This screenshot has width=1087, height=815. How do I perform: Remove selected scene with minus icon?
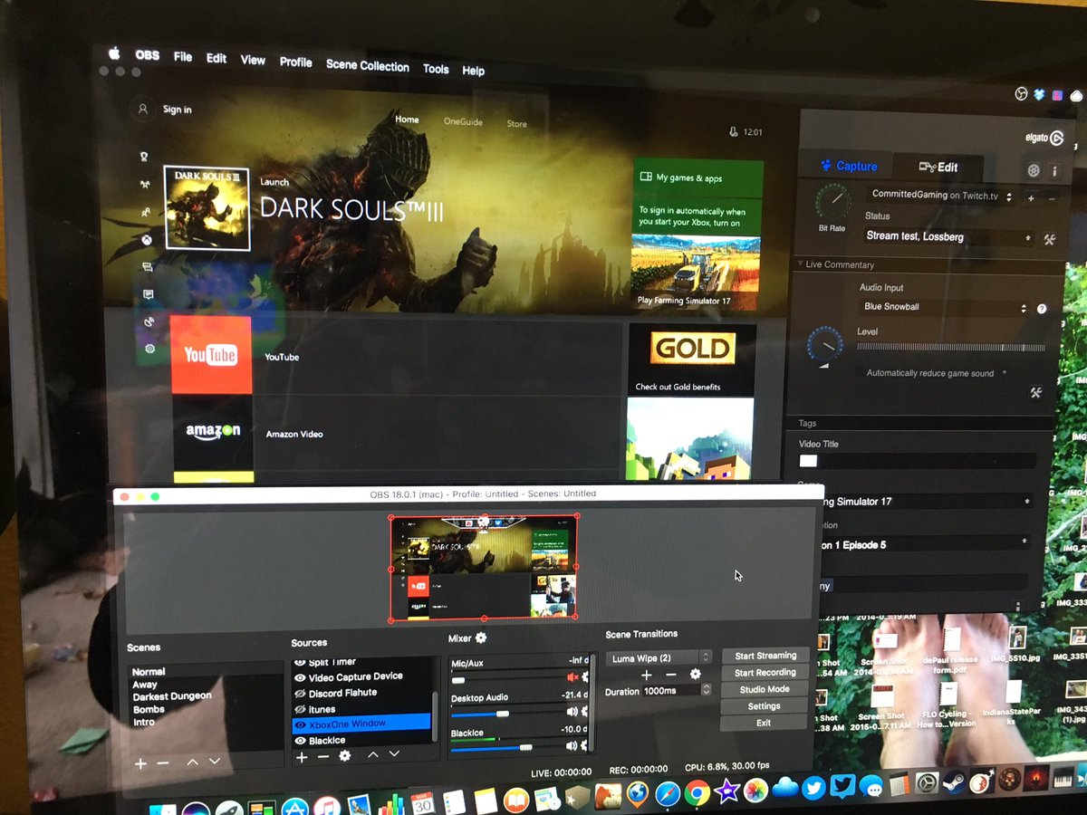pyautogui.click(x=163, y=763)
